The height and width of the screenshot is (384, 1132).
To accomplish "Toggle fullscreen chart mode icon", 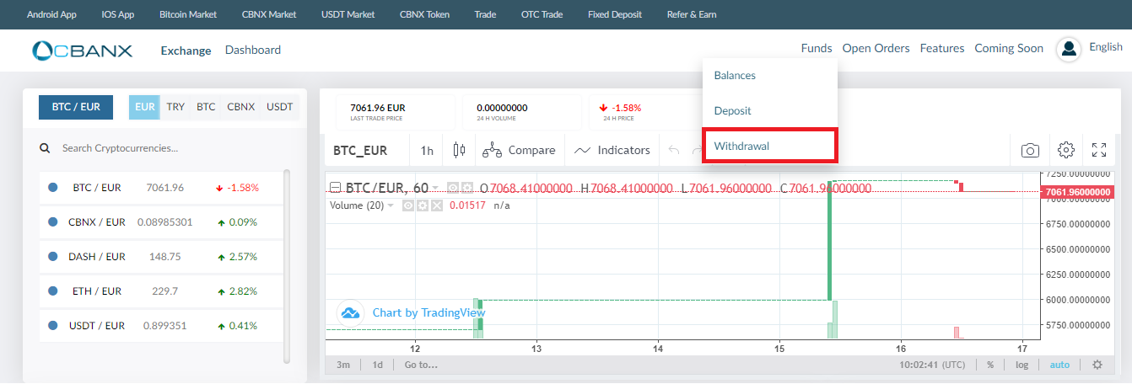I will [x=1099, y=150].
